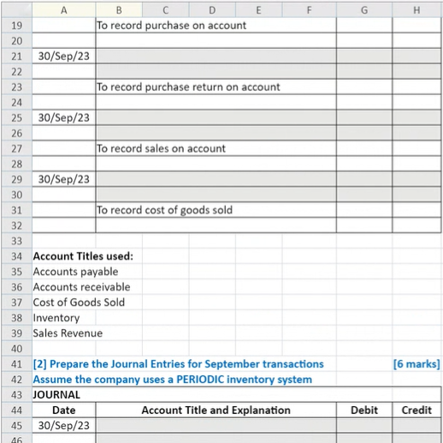Select row 33 header

point(16,241)
